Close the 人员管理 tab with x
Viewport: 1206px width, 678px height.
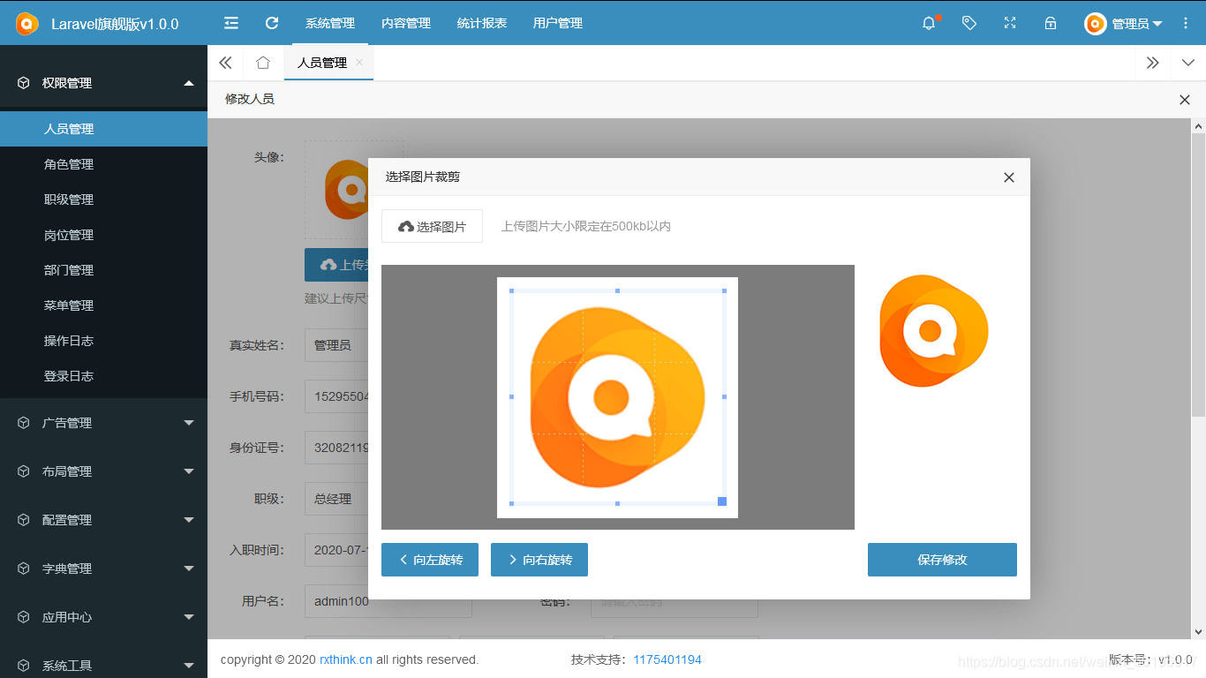click(x=359, y=63)
